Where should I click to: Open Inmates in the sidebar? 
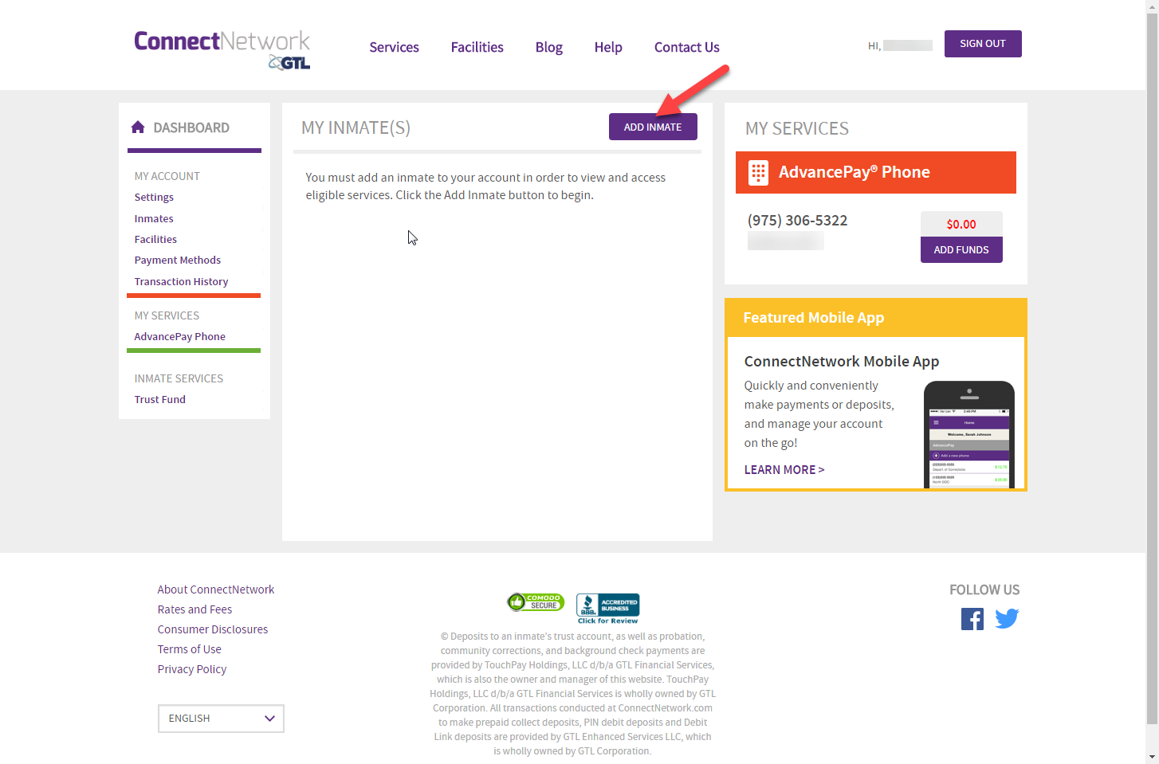pos(154,218)
